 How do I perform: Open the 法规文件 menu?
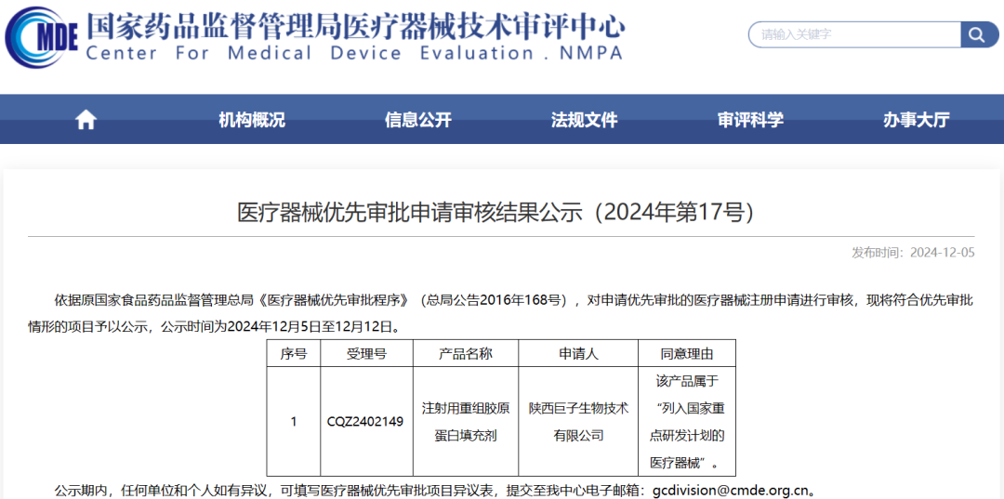[584, 120]
